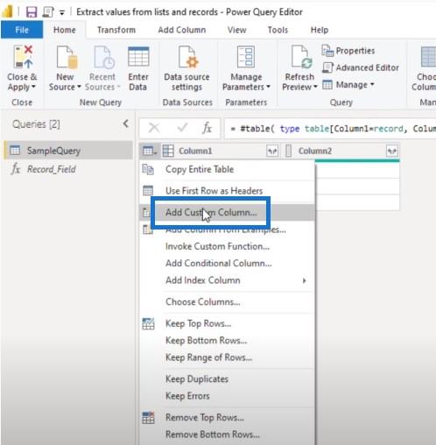Open the Refresh Preview dropdown arrow
436x445 pixels.
(315, 87)
